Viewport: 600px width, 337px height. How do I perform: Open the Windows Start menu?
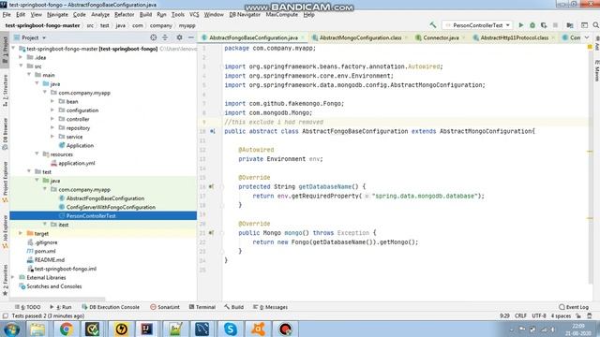coord(11,329)
